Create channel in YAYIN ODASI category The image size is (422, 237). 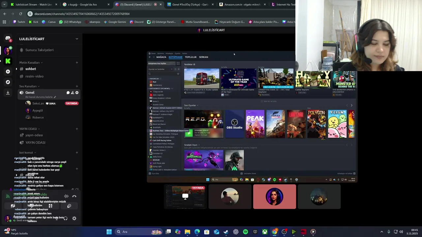pos(77,129)
